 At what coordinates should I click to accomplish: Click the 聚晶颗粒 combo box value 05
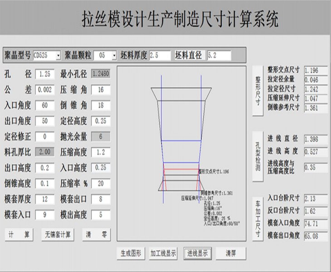click(x=102, y=56)
